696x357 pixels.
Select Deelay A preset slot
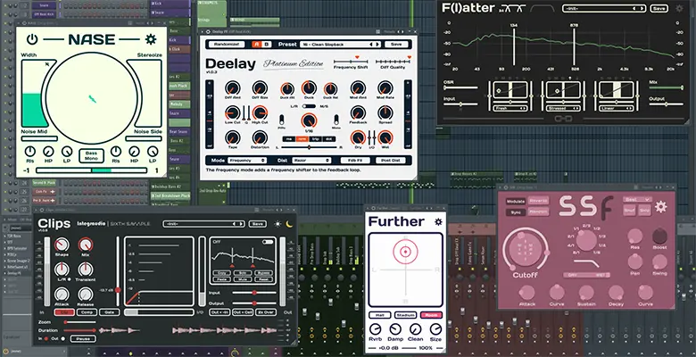pyautogui.click(x=256, y=45)
